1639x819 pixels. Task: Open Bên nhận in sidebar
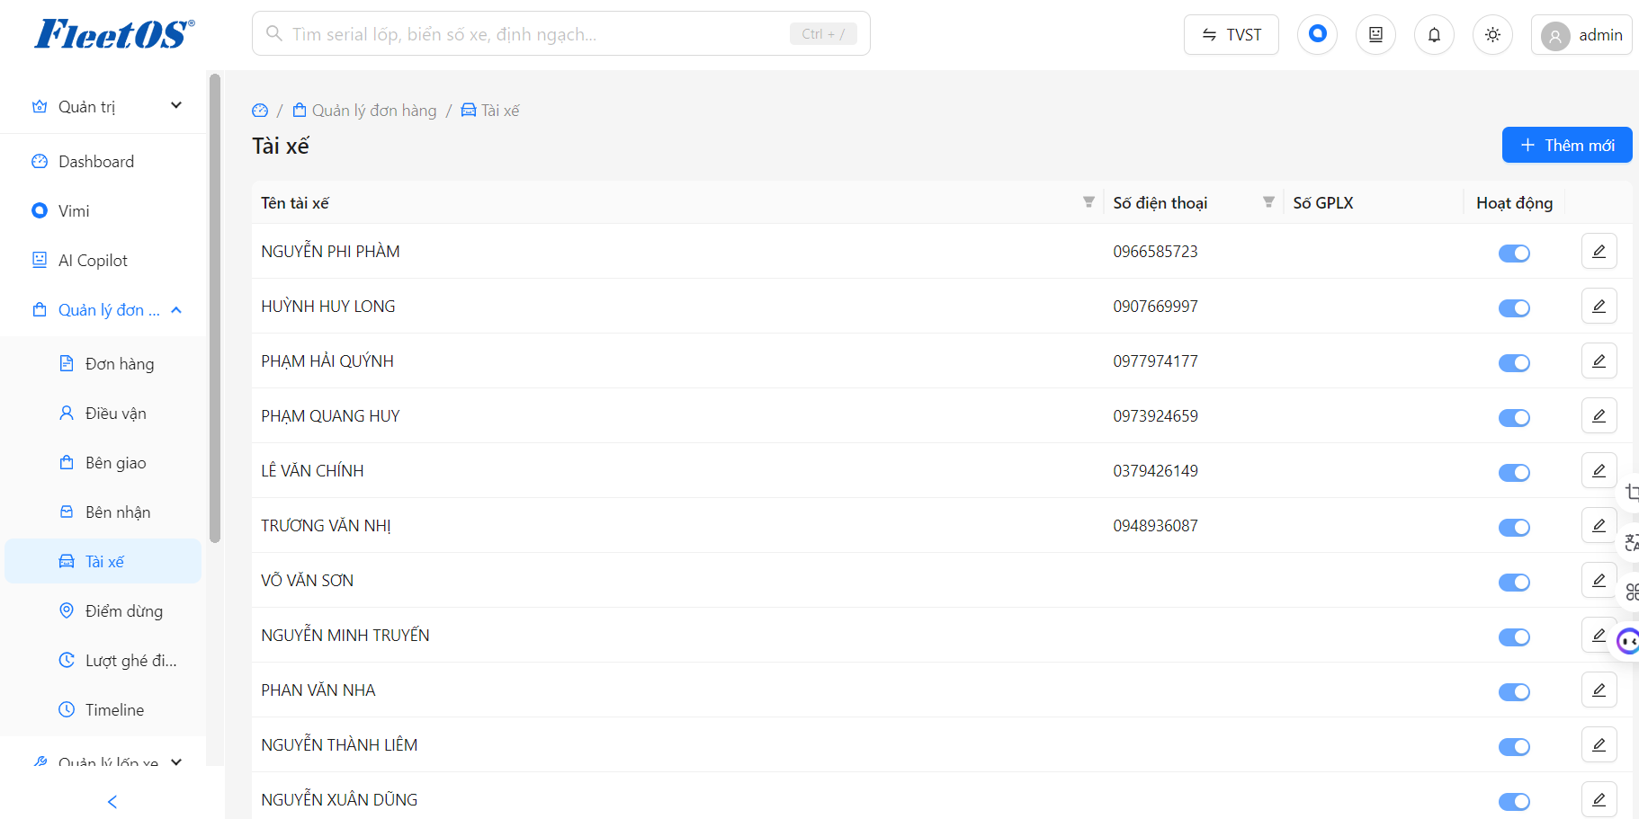[x=103, y=512]
